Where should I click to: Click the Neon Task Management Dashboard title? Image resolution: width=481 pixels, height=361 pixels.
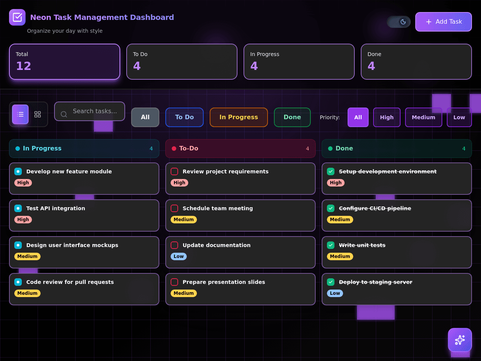pos(102,17)
